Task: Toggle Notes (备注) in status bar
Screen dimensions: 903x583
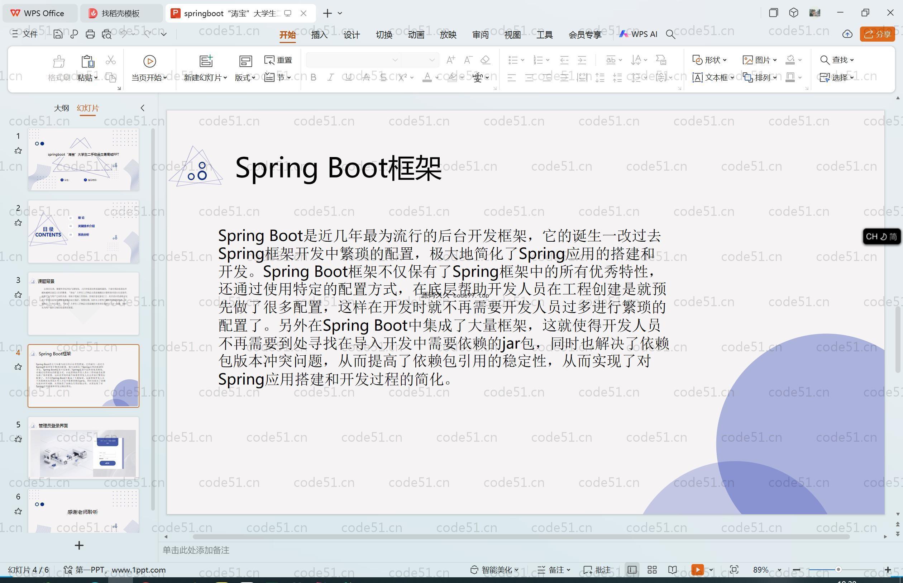Action: coord(554,570)
